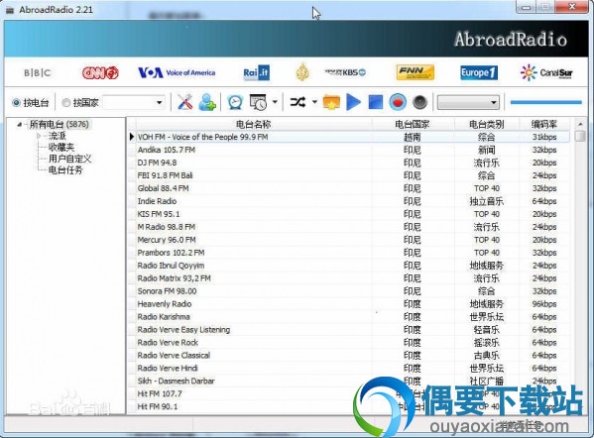Sort by 电台类别 column header
594x438 pixels.
(487, 124)
